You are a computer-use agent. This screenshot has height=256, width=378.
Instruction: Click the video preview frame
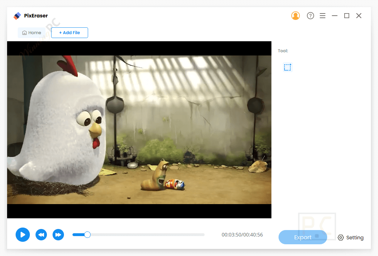pos(139,130)
